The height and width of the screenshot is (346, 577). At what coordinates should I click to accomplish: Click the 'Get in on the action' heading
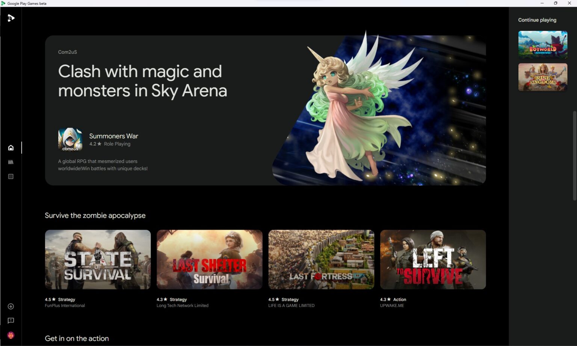77,338
